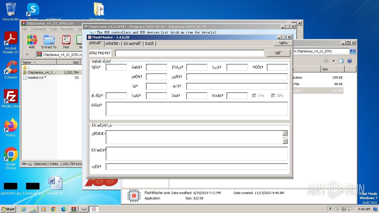Open Chrome from the taskbar
Viewport: 379px width, 213px height.
pos(54,209)
